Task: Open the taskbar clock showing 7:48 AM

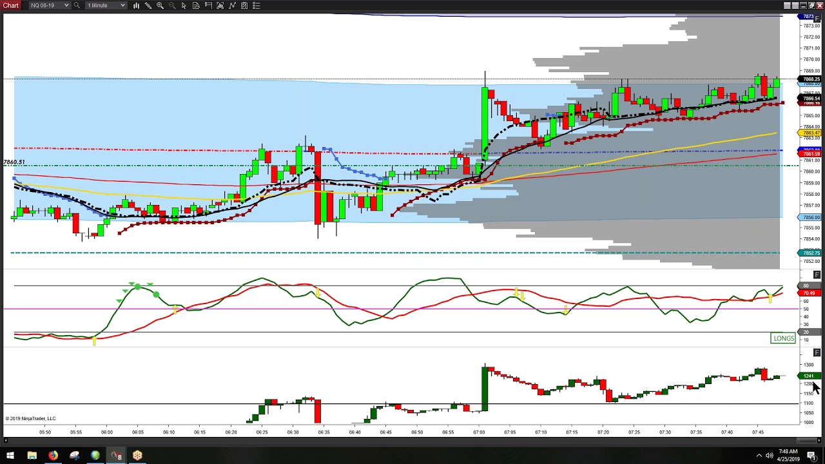Action: (x=788, y=456)
